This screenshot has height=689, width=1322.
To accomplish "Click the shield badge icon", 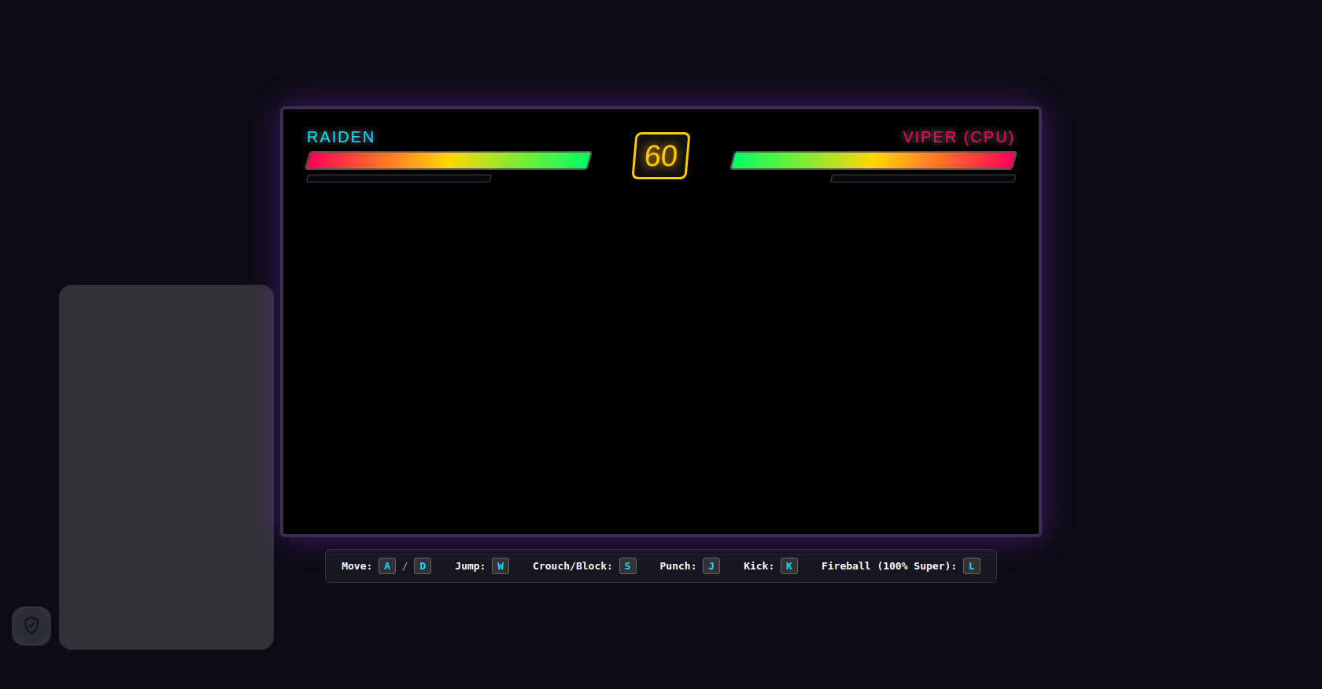I will click(x=31, y=626).
